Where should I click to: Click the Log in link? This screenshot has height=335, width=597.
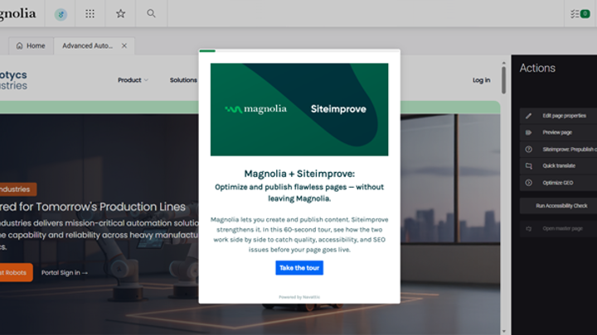tap(481, 80)
